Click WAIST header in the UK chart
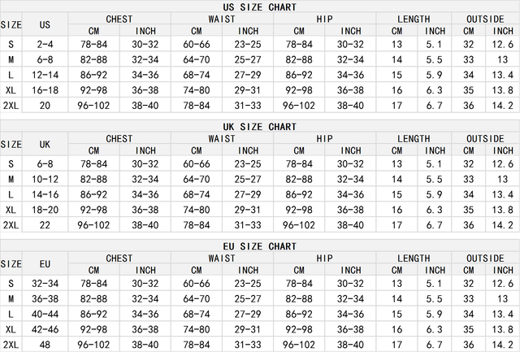The height and width of the screenshot is (352, 520). [222, 139]
